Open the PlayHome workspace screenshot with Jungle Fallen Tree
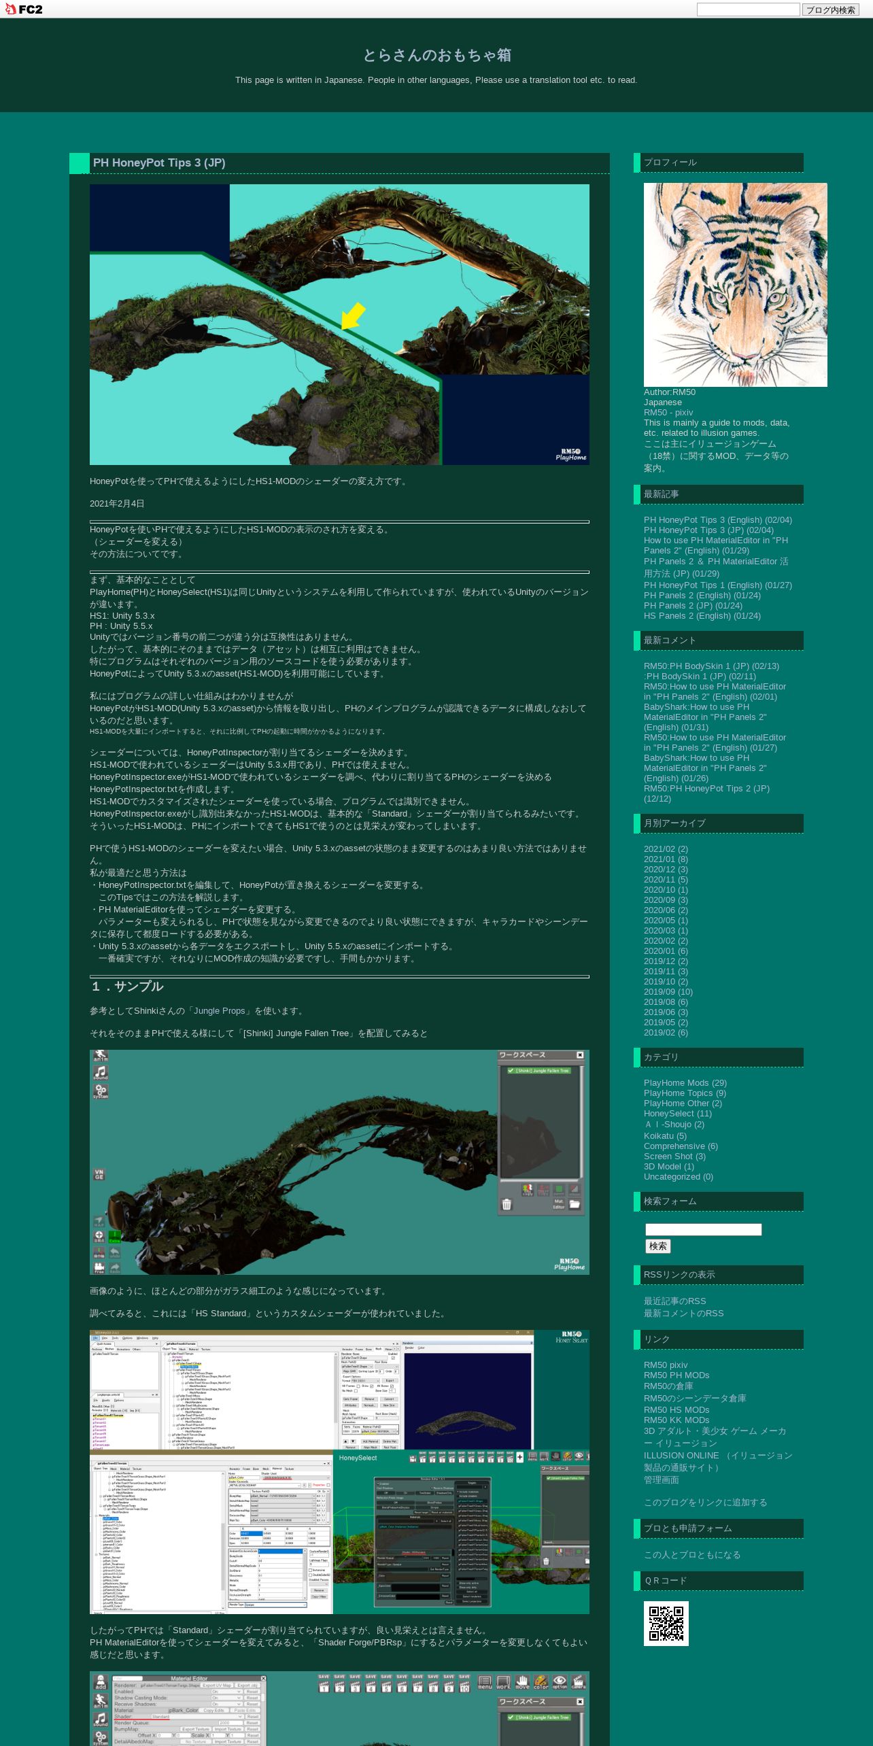Screen dimensions: 873x1746 click(x=339, y=1162)
